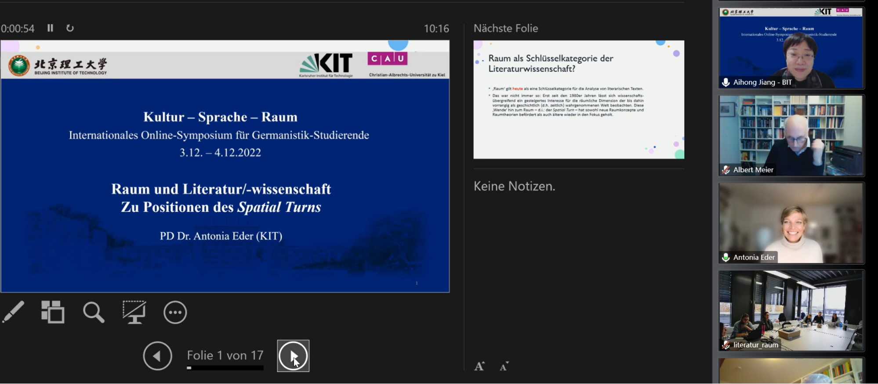
Task: Decrease the notes text size
Action: pyautogui.click(x=504, y=366)
